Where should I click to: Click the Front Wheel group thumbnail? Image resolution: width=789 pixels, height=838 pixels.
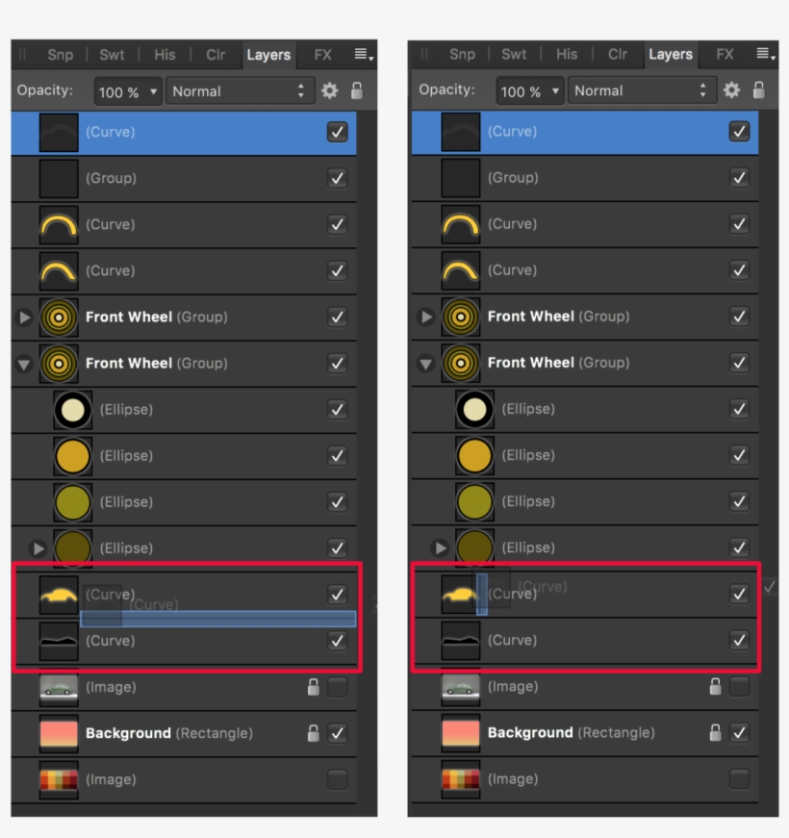[x=60, y=317]
